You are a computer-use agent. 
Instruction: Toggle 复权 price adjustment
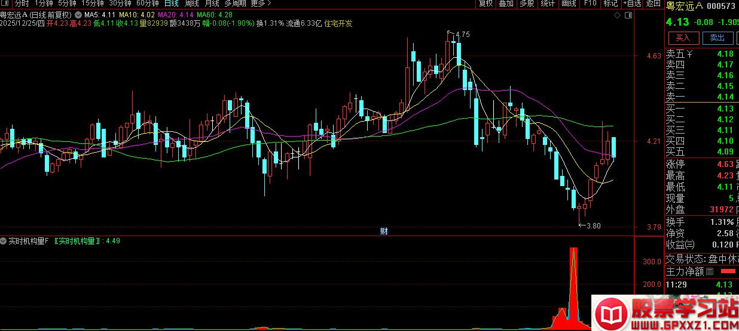(486, 4)
